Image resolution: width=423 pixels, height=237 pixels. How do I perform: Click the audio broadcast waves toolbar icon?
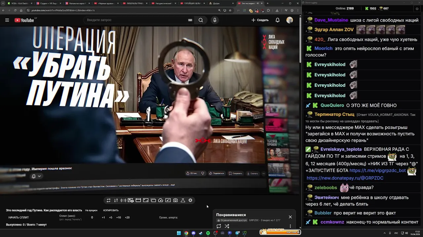pyautogui.click(x=123, y=200)
